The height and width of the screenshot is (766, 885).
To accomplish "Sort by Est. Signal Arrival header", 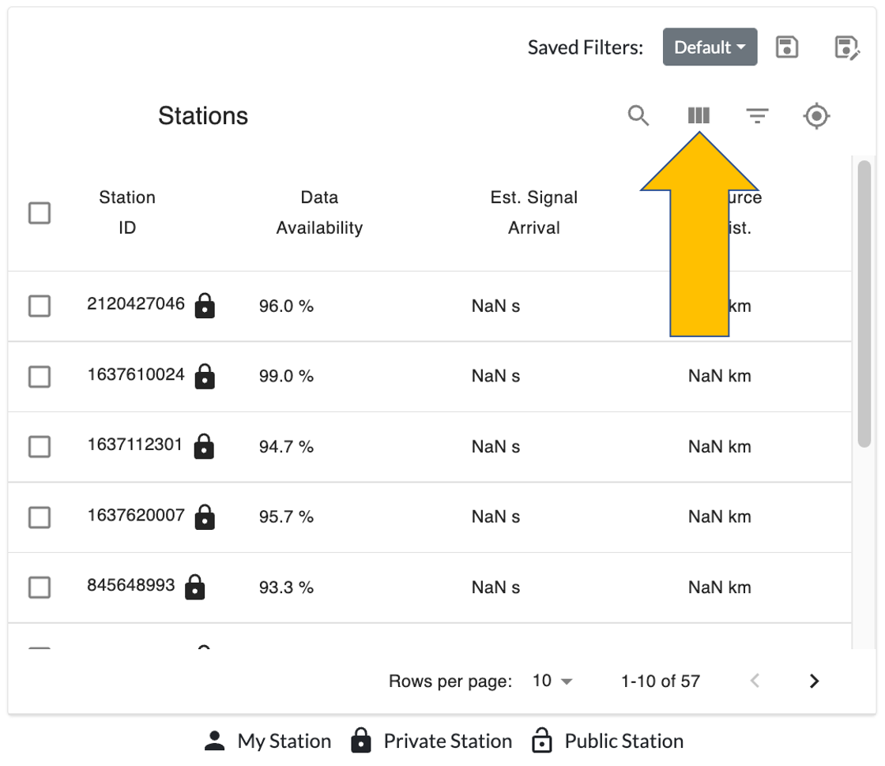I will (533, 212).
